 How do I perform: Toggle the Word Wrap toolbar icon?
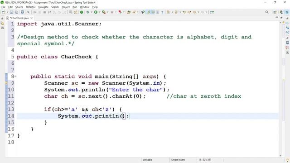tap(153, 12)
